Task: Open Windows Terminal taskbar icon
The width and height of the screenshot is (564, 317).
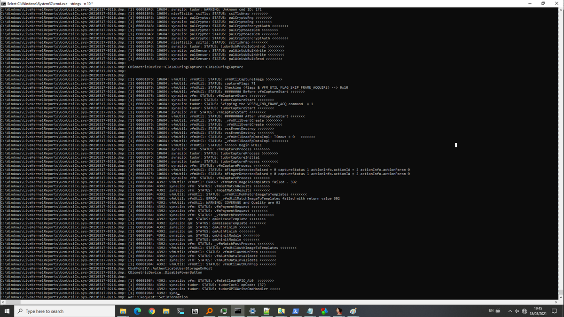Action: (180, 311)
